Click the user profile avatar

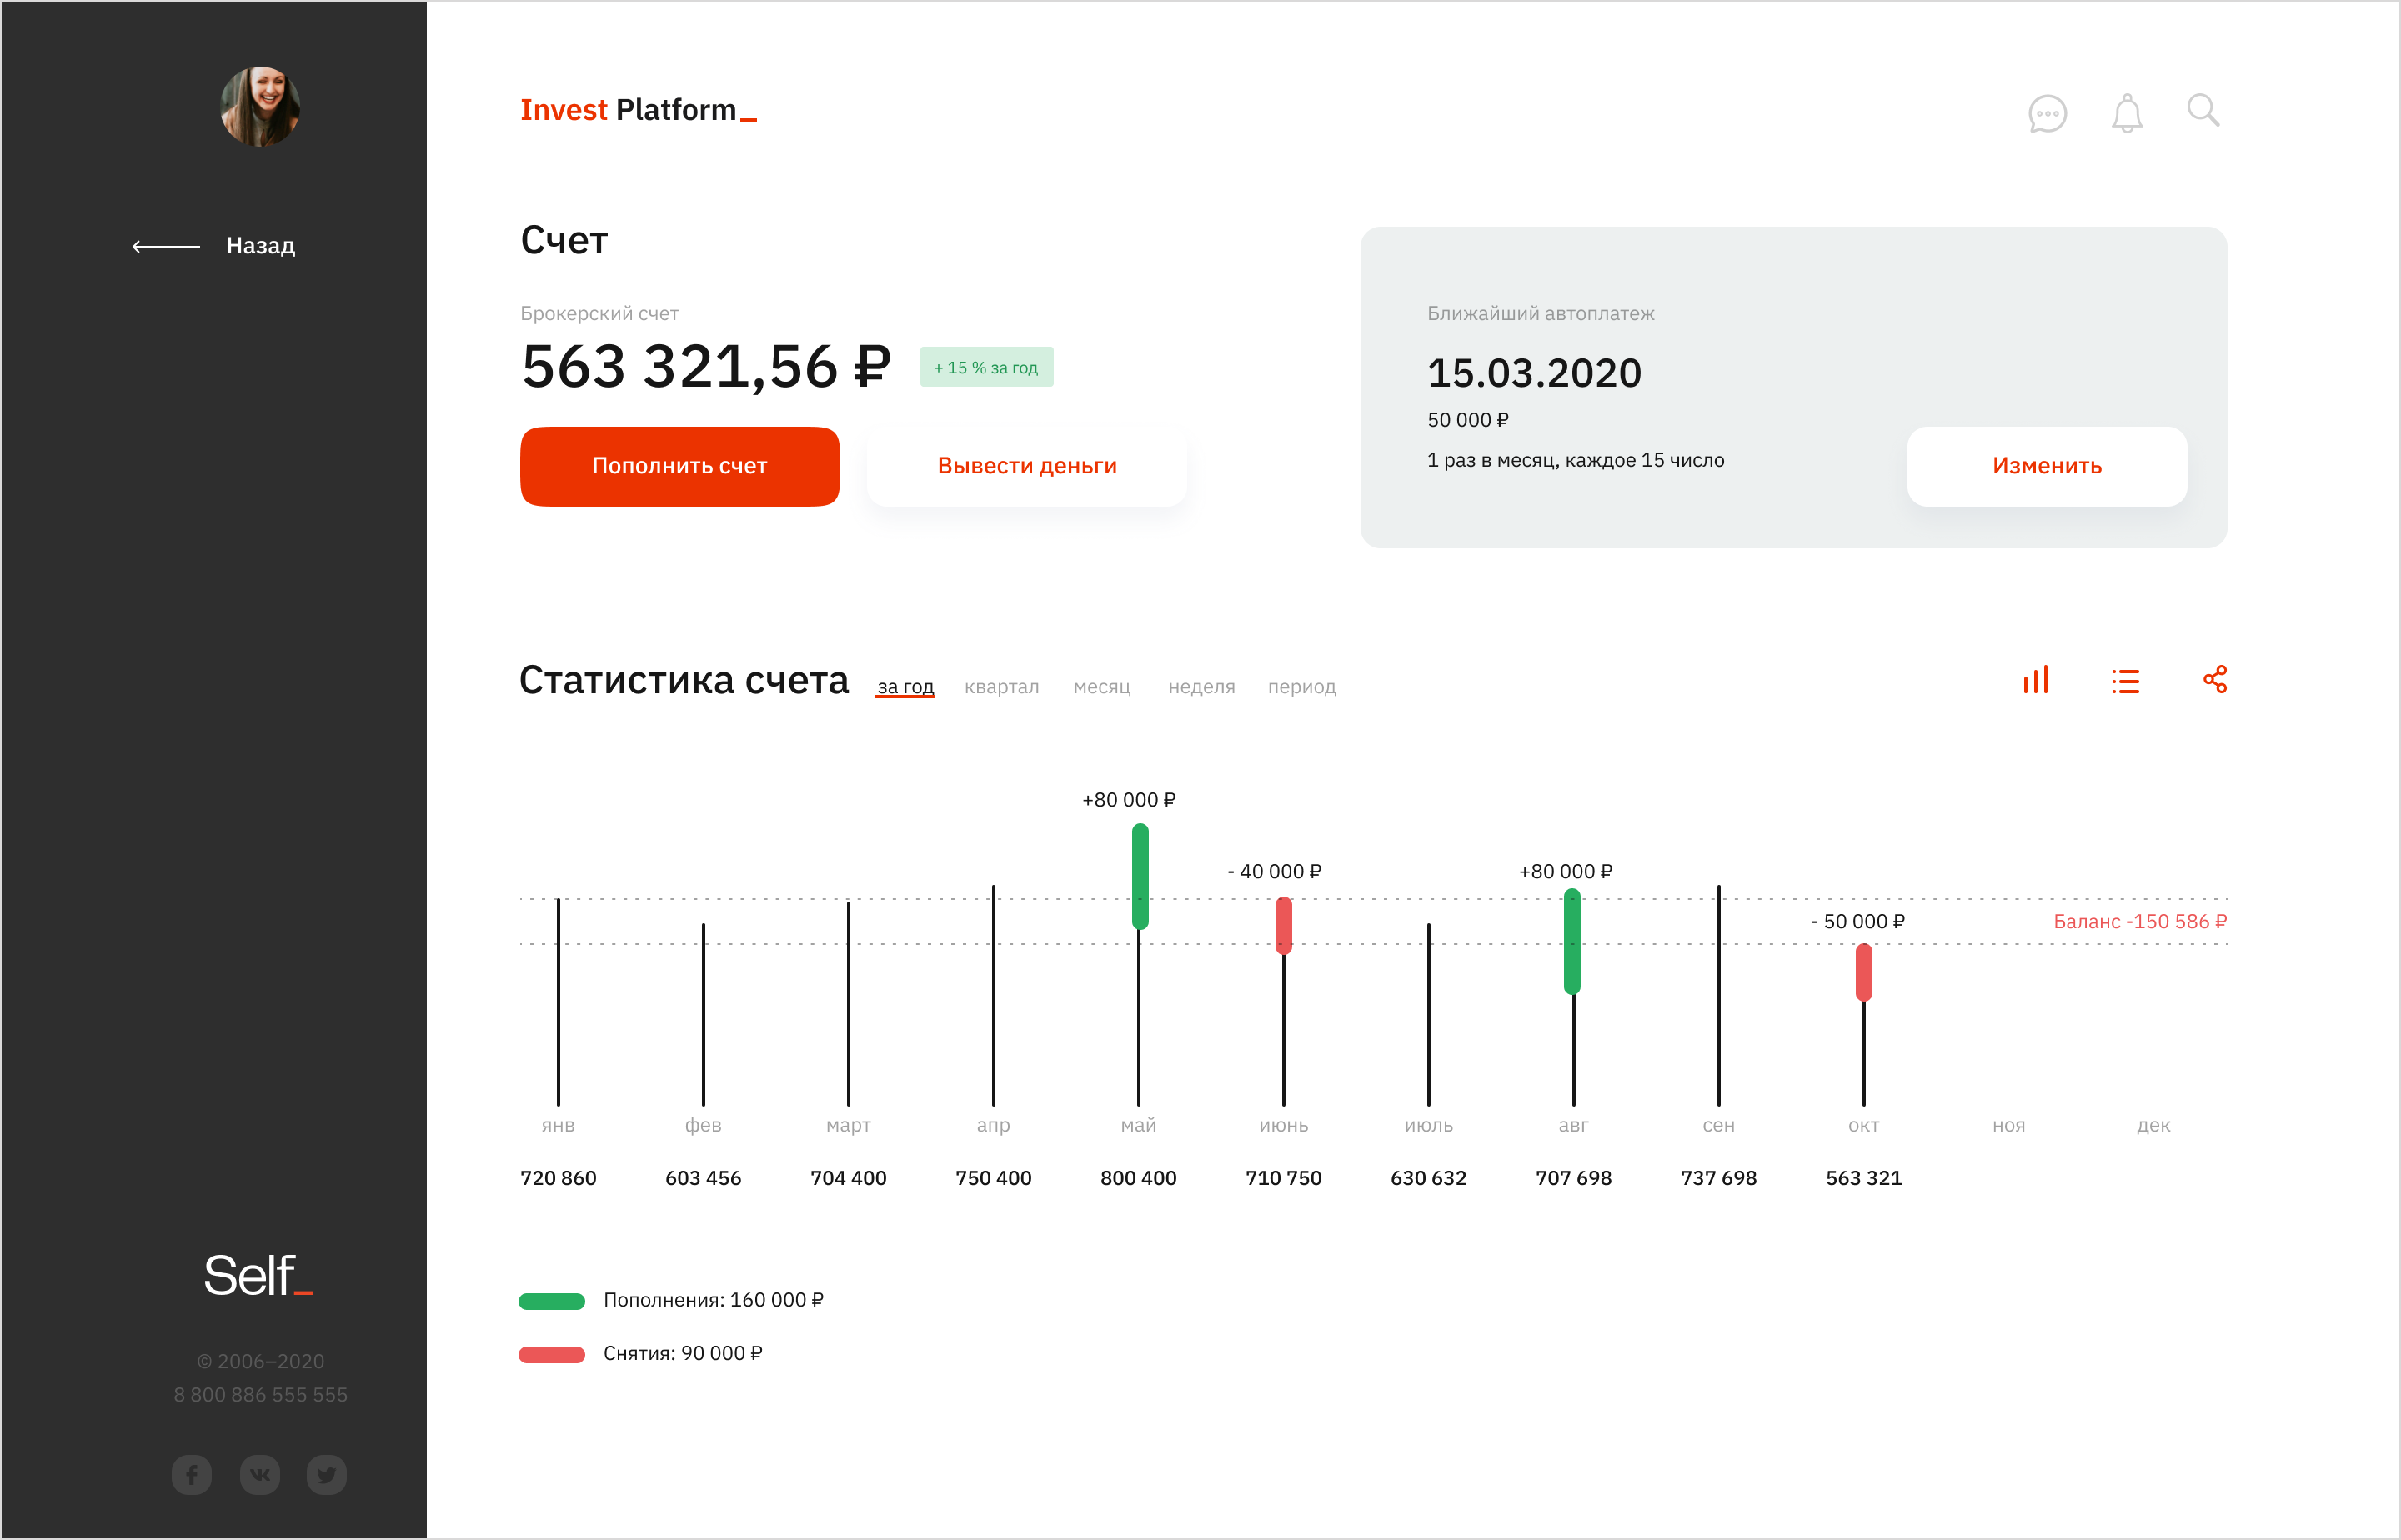(x=260, y=107)
